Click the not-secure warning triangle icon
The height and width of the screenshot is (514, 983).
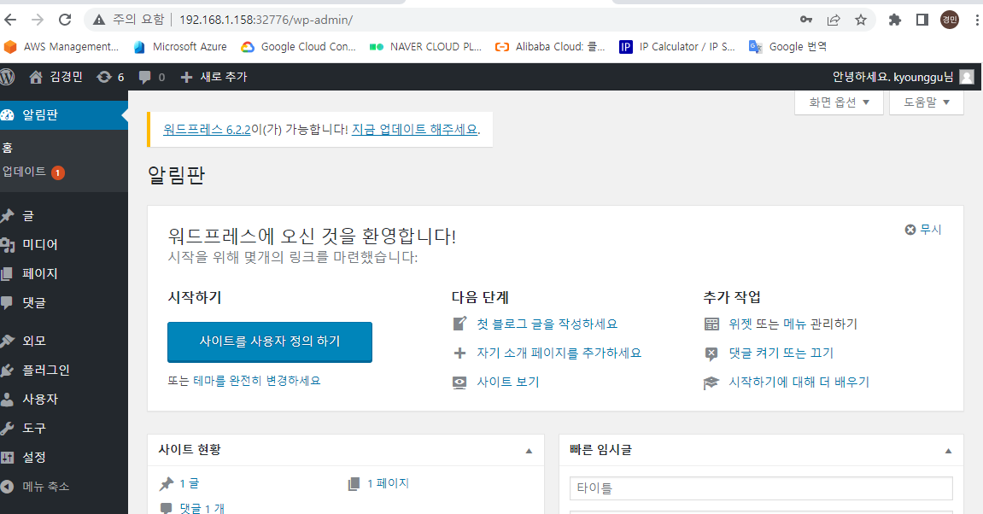tap(98, 20)
